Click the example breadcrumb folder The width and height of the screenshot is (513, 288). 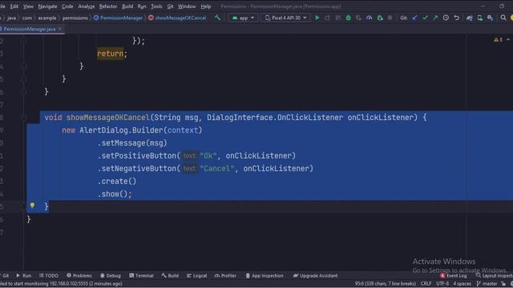(47, 18)
